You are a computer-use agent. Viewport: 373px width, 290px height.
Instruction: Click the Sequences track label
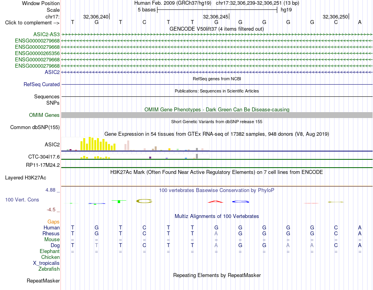tap(47, 96)
